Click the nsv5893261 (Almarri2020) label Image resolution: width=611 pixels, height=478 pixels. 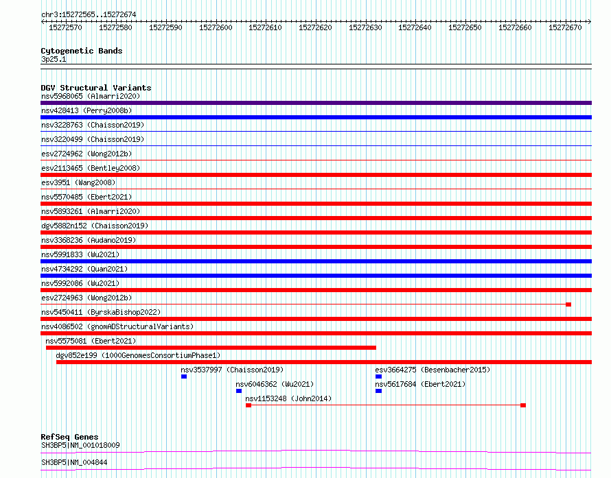91,211
